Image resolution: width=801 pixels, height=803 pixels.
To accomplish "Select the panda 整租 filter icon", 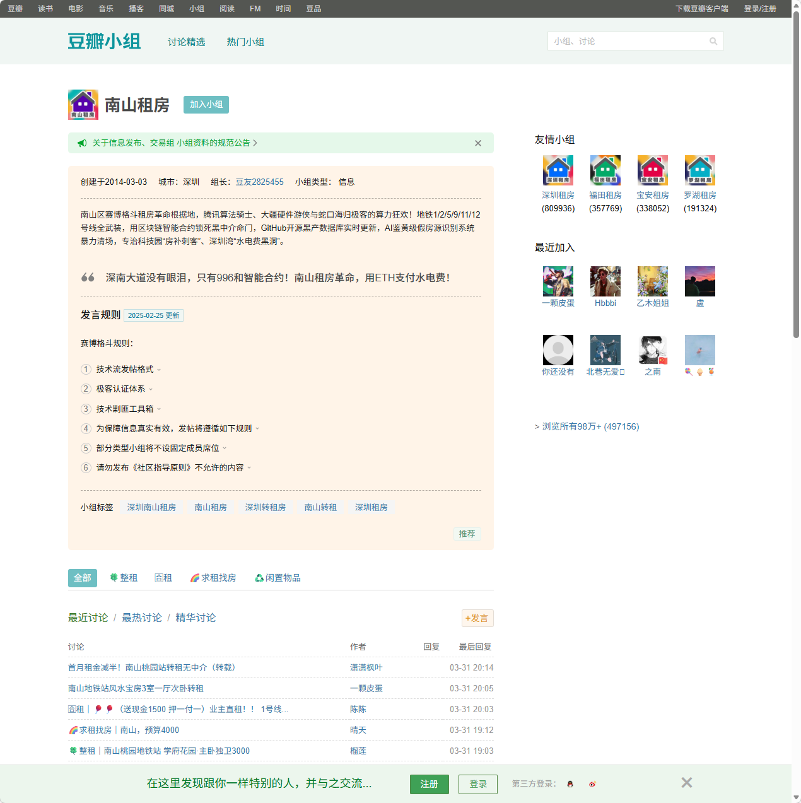I will point(114,577).
